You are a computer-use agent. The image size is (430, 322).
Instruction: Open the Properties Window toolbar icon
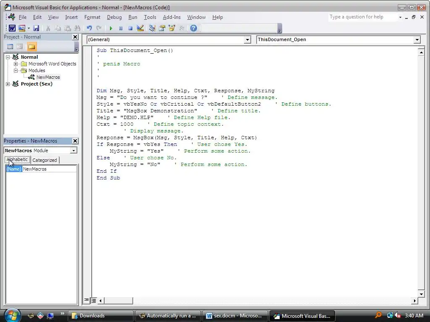pos(162,28)
